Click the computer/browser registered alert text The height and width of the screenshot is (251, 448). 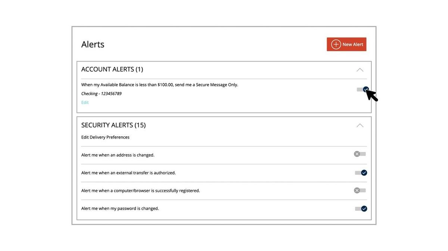(140, 191)
